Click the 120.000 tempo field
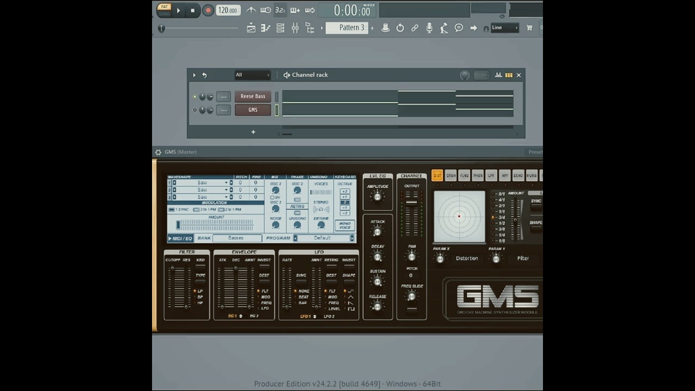This screenshot has height=391, width=695. [228, 10]
